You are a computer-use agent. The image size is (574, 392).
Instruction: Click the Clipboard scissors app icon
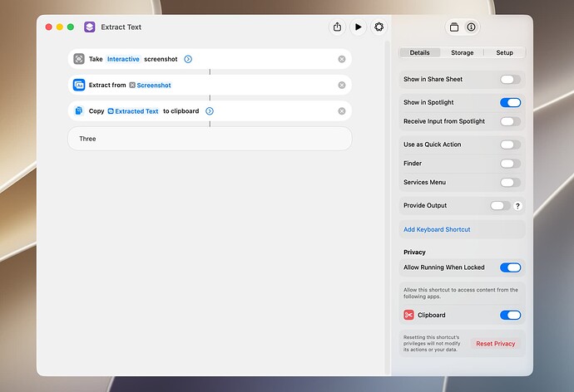[x=408, y=315]
